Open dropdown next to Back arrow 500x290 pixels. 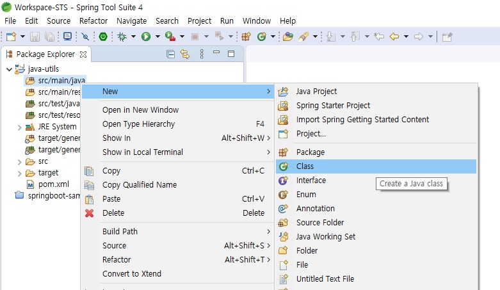click(x=407, y=36)
